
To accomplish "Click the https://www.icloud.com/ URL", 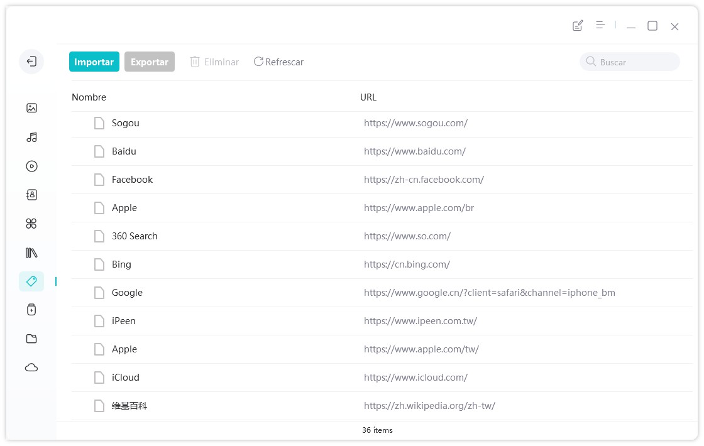I will click(x=415, y=378).
